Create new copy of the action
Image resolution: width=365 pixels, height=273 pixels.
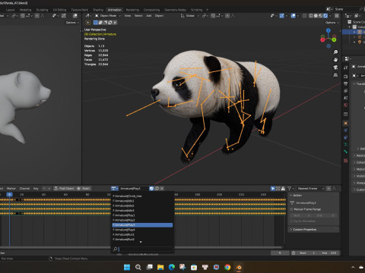click(157, 188)
